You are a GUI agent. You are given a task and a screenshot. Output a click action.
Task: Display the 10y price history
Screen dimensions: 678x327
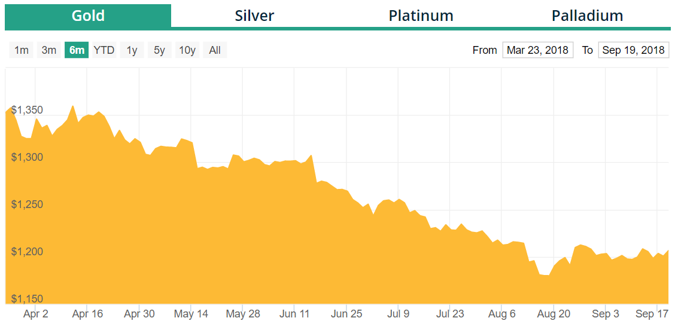pyautogui.click(x=187, y=50)
